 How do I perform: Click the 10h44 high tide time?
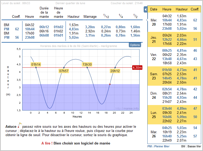coord(30,29)
